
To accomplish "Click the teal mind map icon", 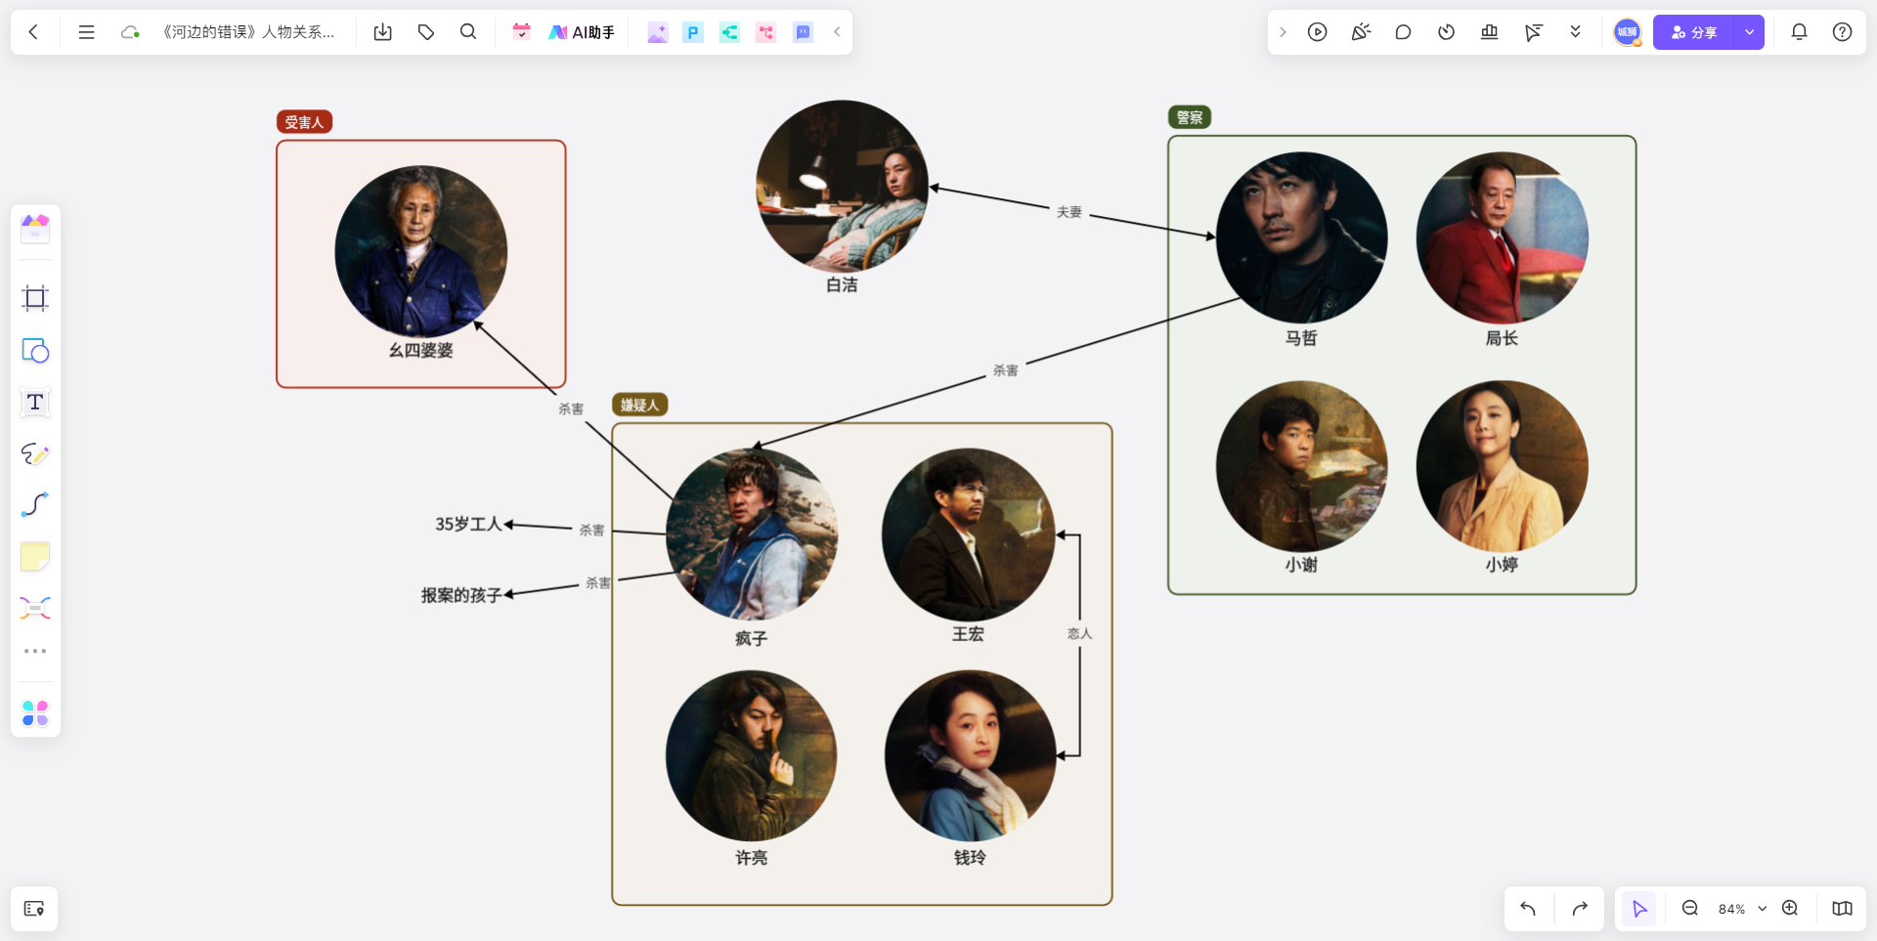I will pyautogui.click(x=729, y=32).
